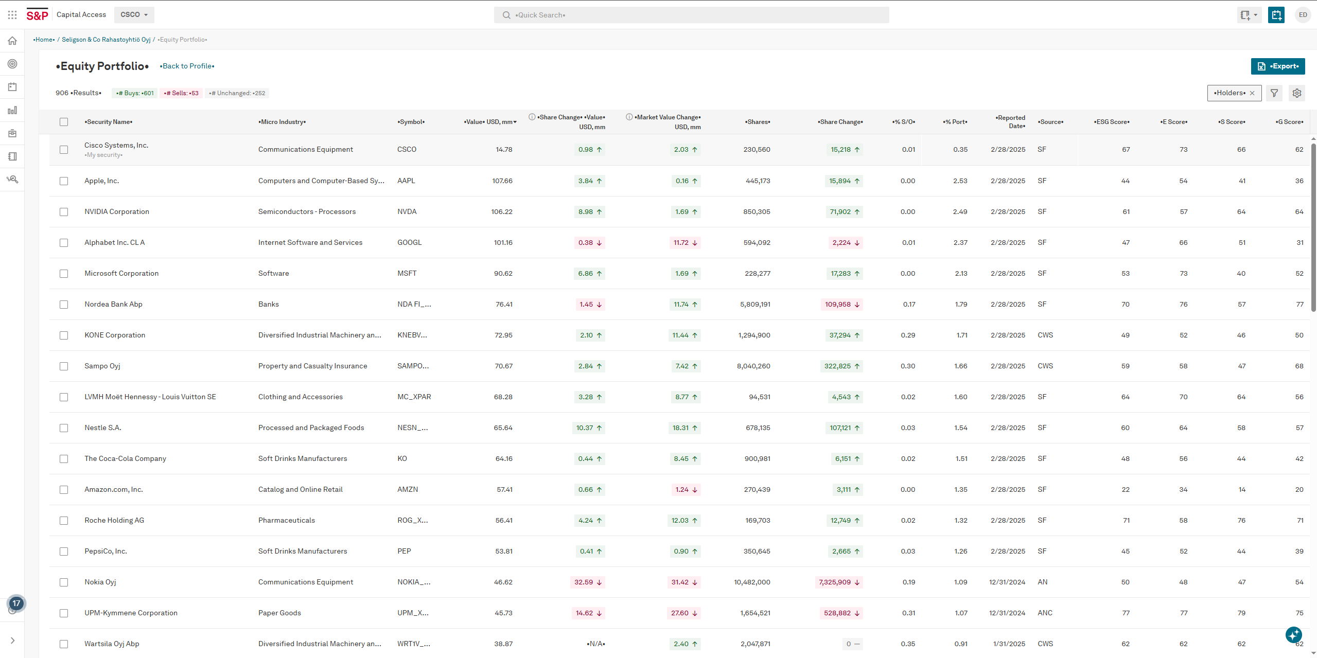Viewport: 1317px width, 658px height.
Task: Open the calendar icon in sidebar
Action: (12, 87)
